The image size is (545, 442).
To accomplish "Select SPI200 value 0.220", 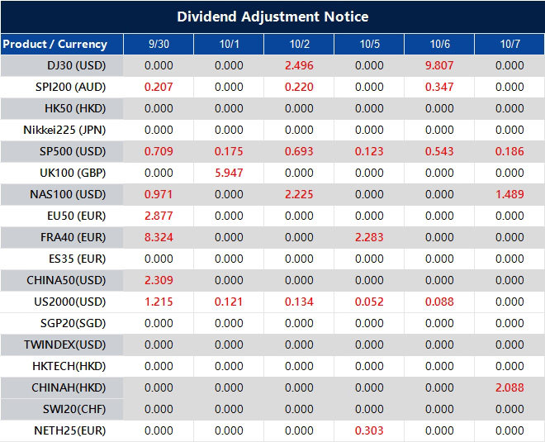I will pos(299,87).
